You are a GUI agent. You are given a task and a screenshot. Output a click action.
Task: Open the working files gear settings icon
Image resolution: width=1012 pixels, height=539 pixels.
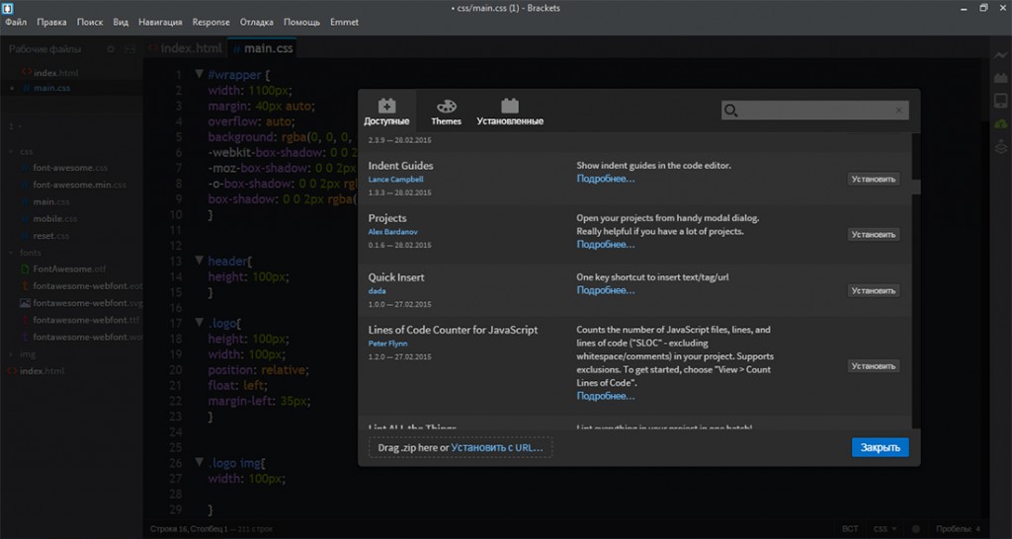coord(111,49)
